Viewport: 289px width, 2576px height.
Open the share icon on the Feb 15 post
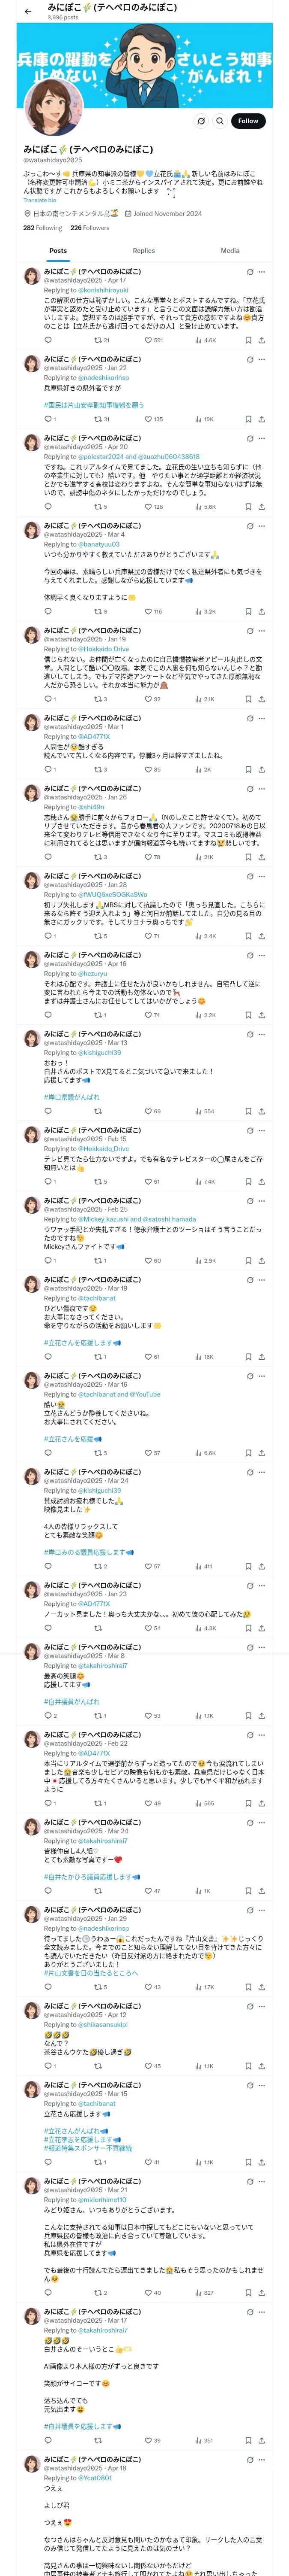point(261,1182)
